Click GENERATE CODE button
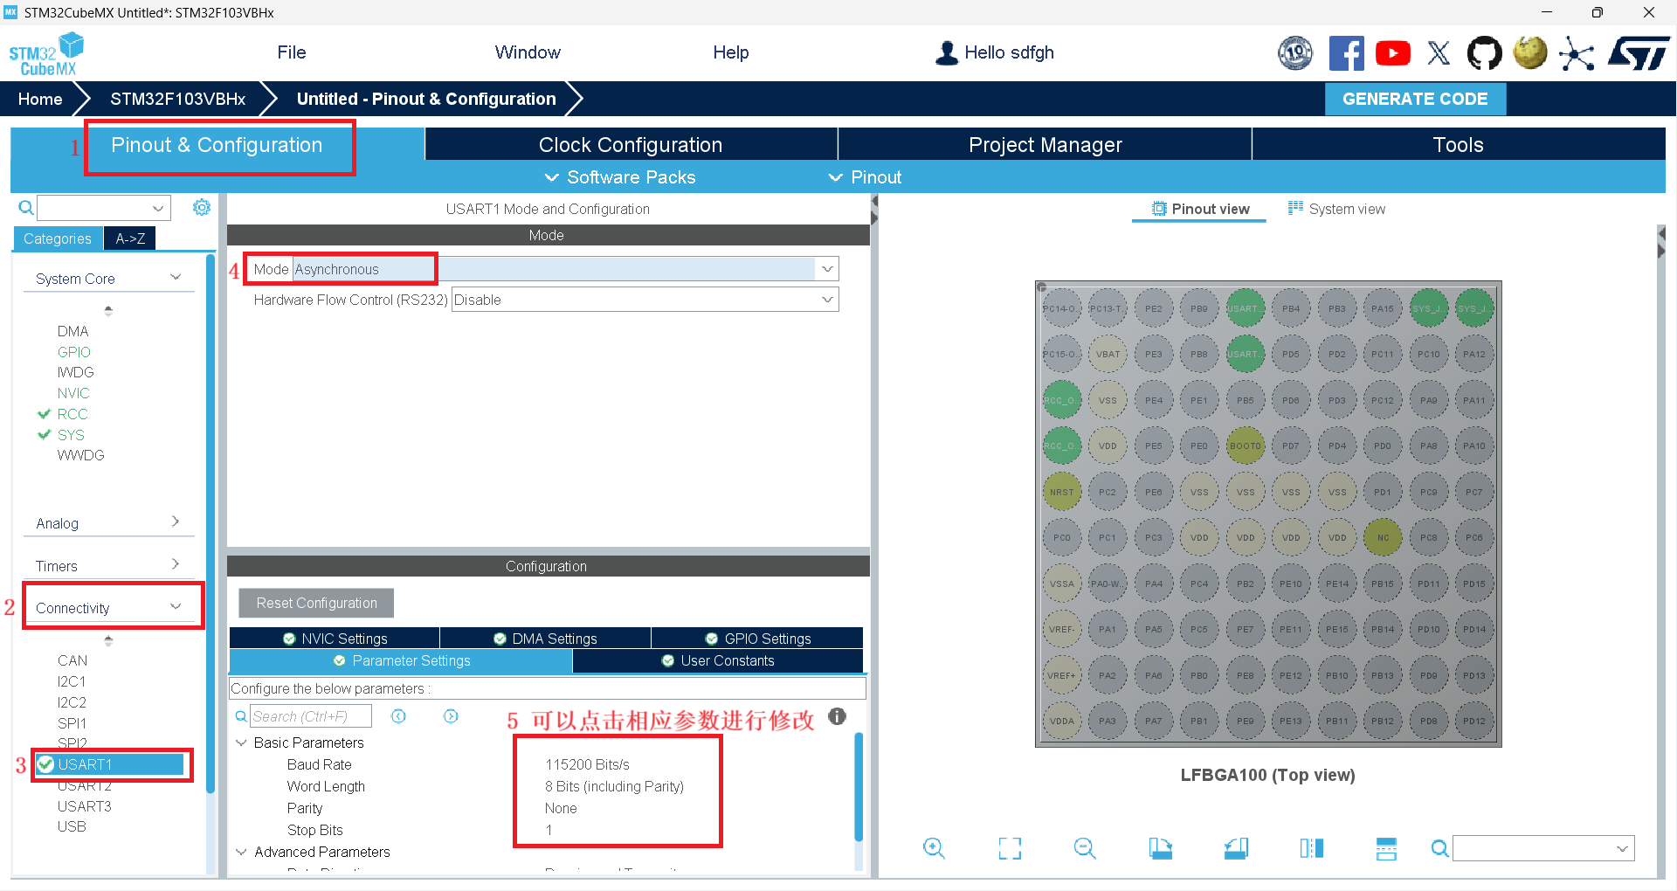The image size is (1677, 891). (x=1415, y=99)
